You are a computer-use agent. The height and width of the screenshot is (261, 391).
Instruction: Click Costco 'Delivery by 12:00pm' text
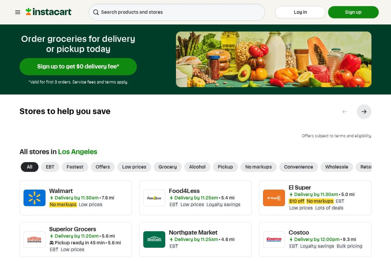pos(317,239)
